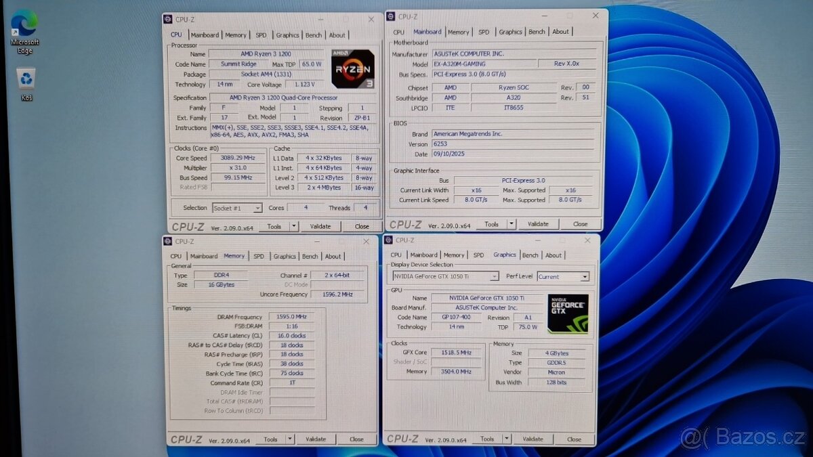The width and height of the screenshot is (813, 457).
Task: Expand the Socket #1 selection dropdown
Action: pyautogui.click(x=257, y=209)
